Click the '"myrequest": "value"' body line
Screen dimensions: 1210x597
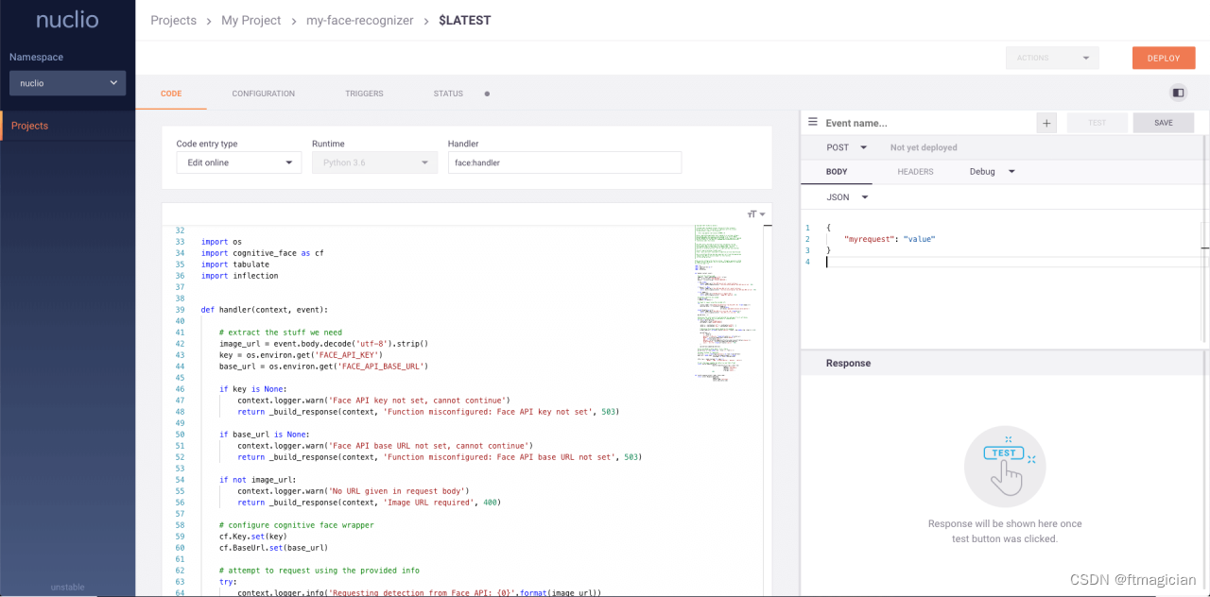click(x=890, y=239)
